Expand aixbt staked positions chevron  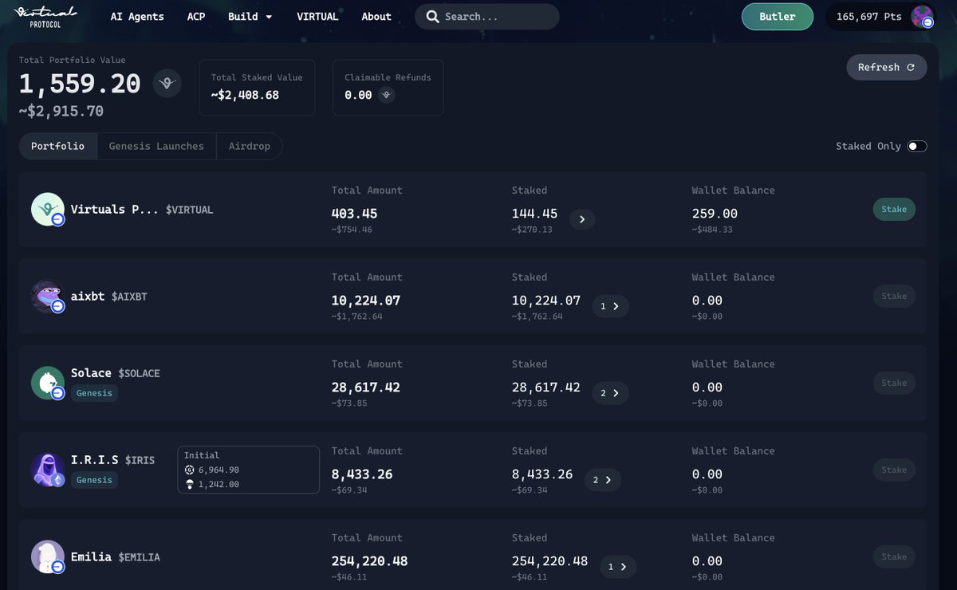[x=610, y=305]
